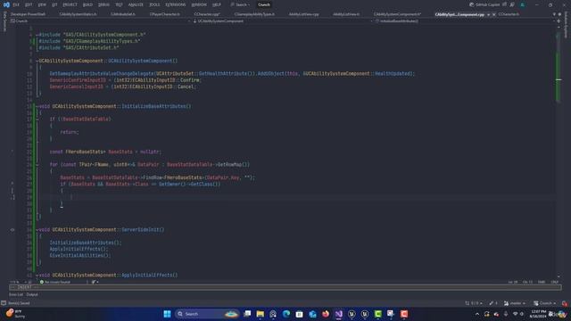Click the Visual Studio logo icon
Viewport: 571px width, 321px height.
(x=6, y=4)
